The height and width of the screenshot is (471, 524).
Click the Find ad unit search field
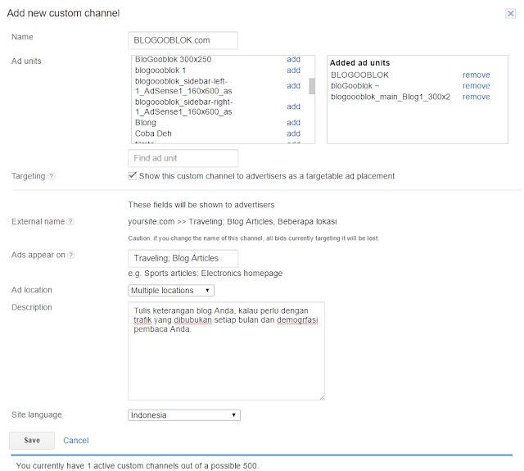coord(183,158)
